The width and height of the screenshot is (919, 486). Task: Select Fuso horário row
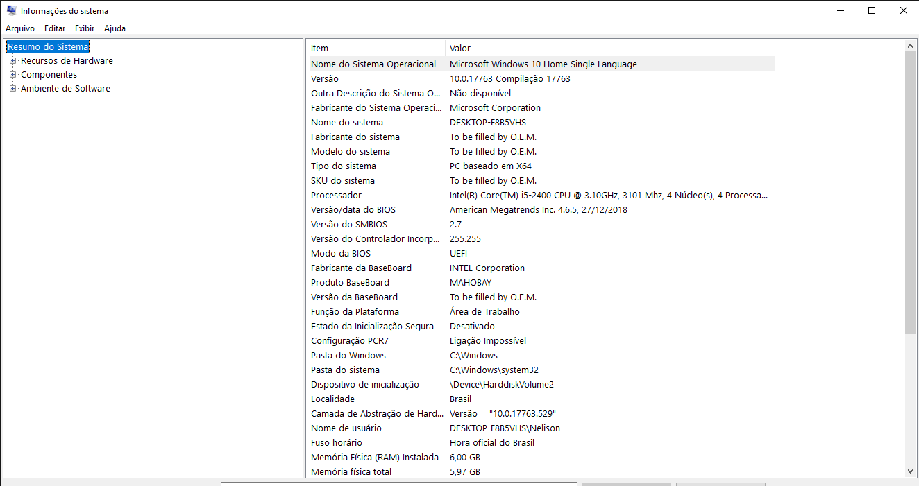pos(541,442)
